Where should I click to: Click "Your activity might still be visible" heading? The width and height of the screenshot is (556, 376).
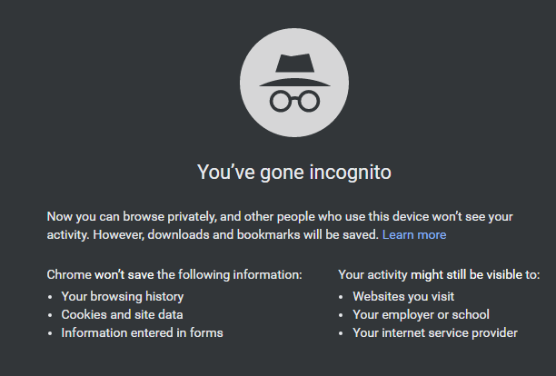pos(438,273)
